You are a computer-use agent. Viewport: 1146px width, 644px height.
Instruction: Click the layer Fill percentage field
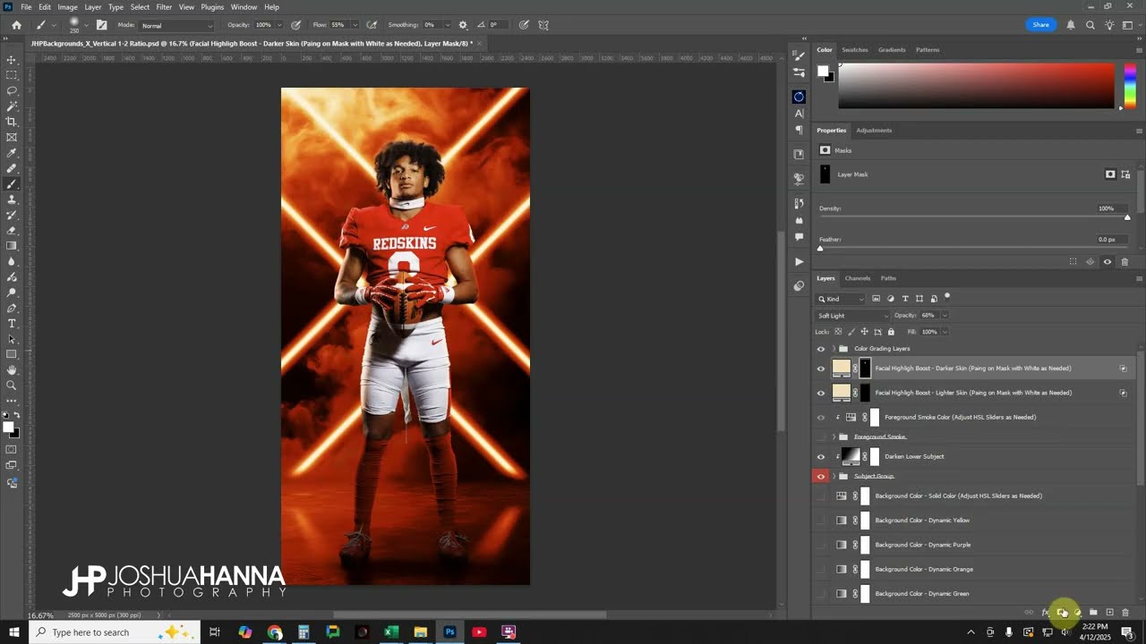pyautogui.click(x=929, y=332)
